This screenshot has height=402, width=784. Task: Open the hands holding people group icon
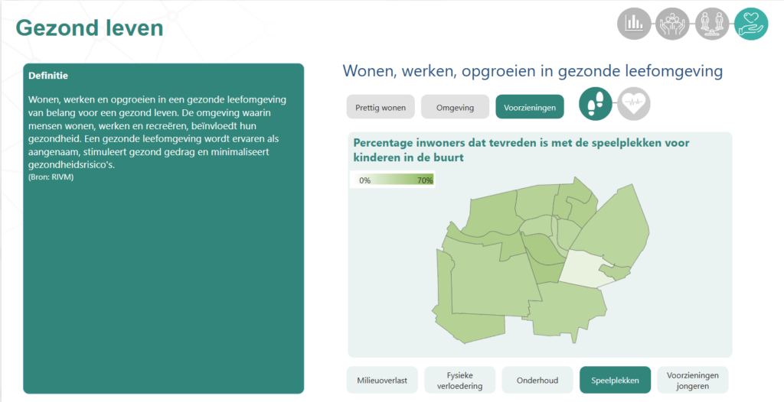[x=673, y=23]
